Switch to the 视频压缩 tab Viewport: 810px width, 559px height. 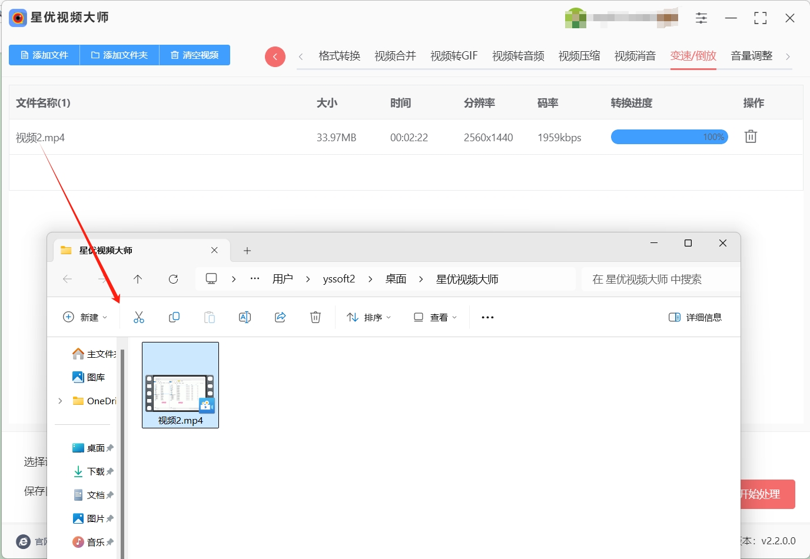point(579,56)
